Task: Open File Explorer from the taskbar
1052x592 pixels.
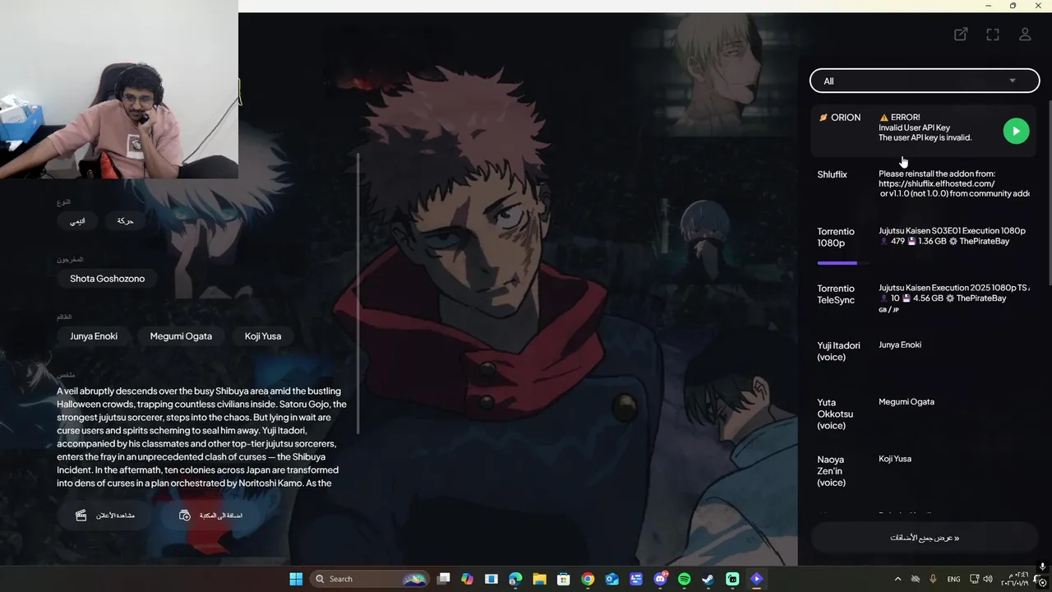Action: tap(539, 579)
